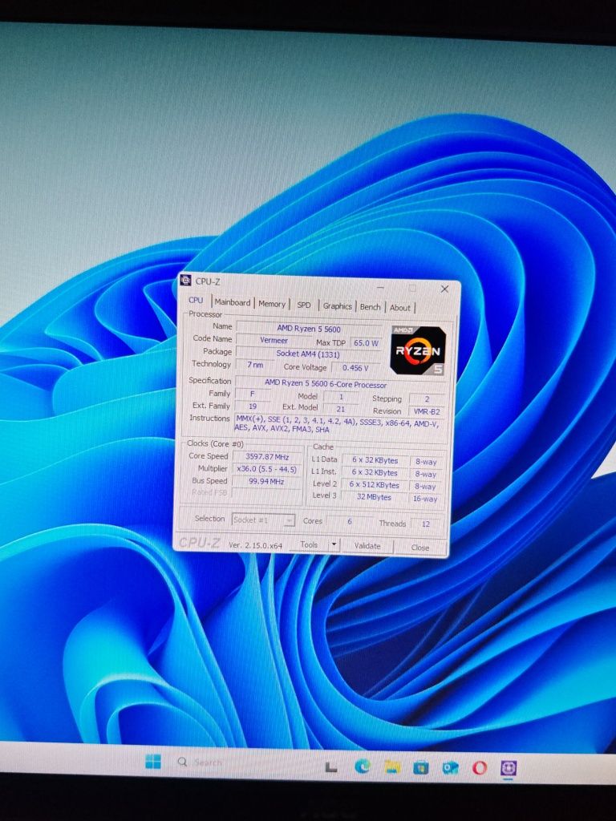The width and height of the screenshot is (616, 821).
Task: Open the Graphics tab
Action: click(x=337, y=305)
